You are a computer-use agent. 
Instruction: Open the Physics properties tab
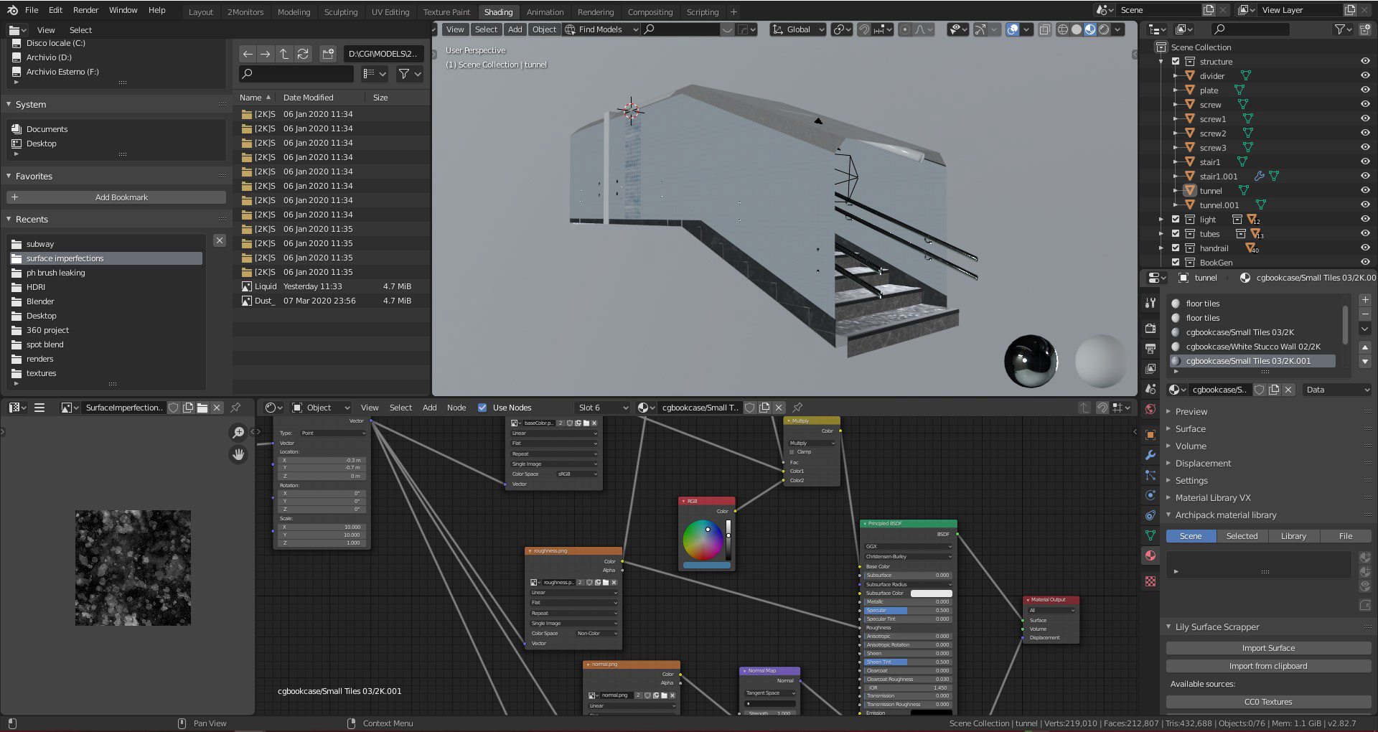(x=1150, y=495)
